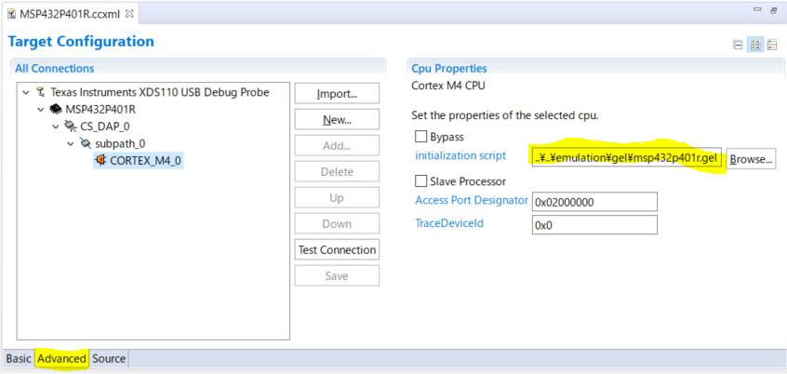Click the subpath_0 node icon
Viewport: 787px width, 374px height.
(86, 143)
